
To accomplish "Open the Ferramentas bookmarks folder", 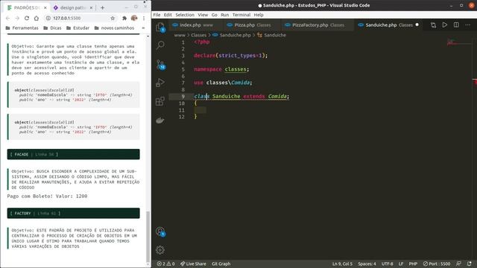I will pos(22,28).
